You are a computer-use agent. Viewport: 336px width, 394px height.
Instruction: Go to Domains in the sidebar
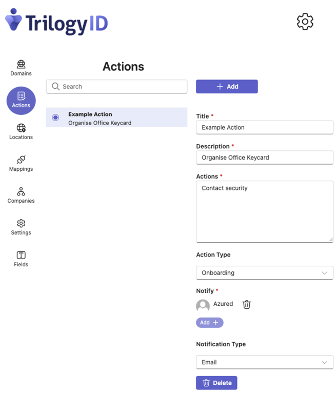[x=21, y=68]
